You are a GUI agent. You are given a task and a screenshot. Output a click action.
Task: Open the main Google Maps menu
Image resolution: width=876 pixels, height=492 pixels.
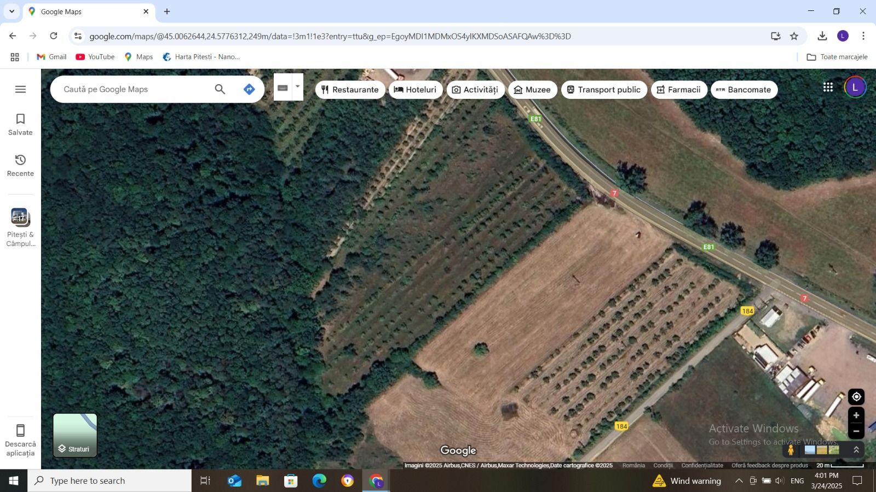(20, 89)
